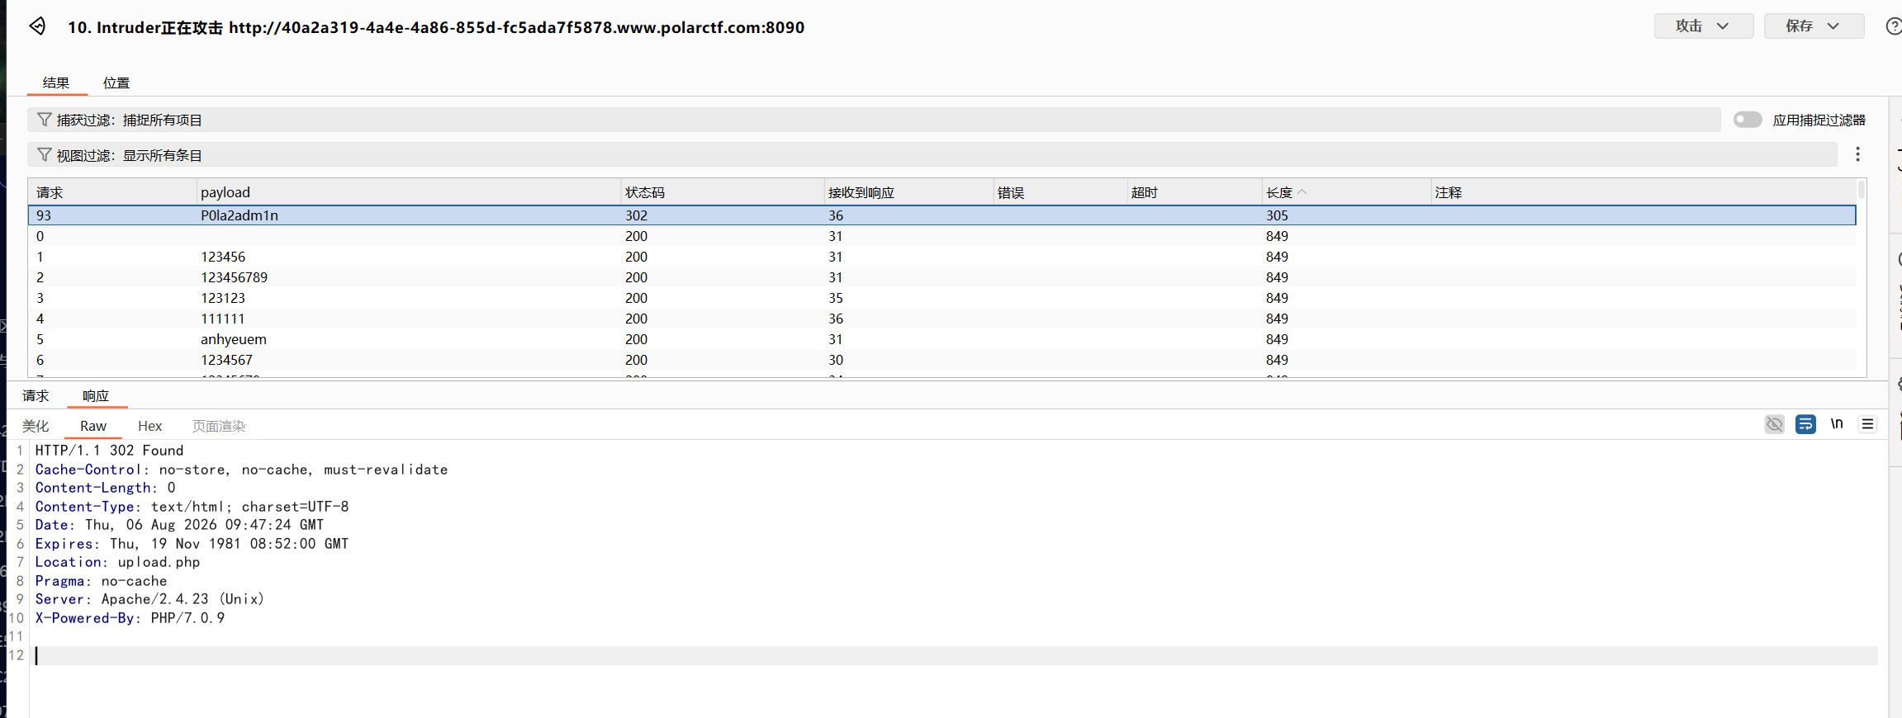
Task: Expand the 攻击 (Attack) dropdown
Action: [1703, 26]
